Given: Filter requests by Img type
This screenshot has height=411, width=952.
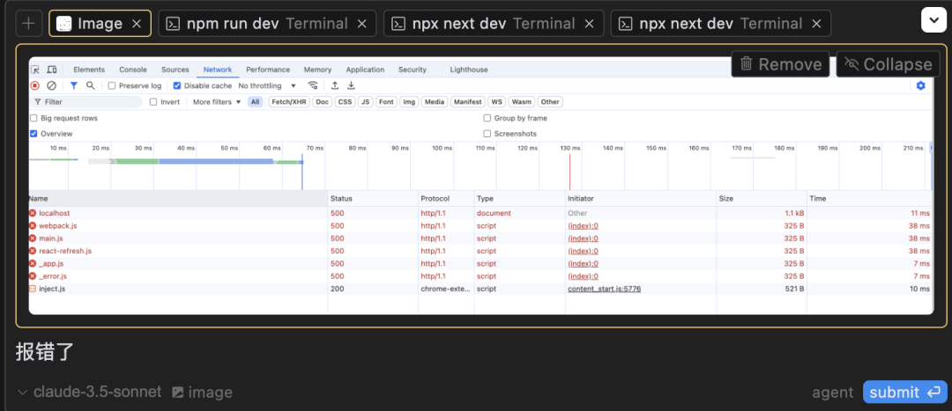Looking at the screenshot, I should click(x=409, y=102).
